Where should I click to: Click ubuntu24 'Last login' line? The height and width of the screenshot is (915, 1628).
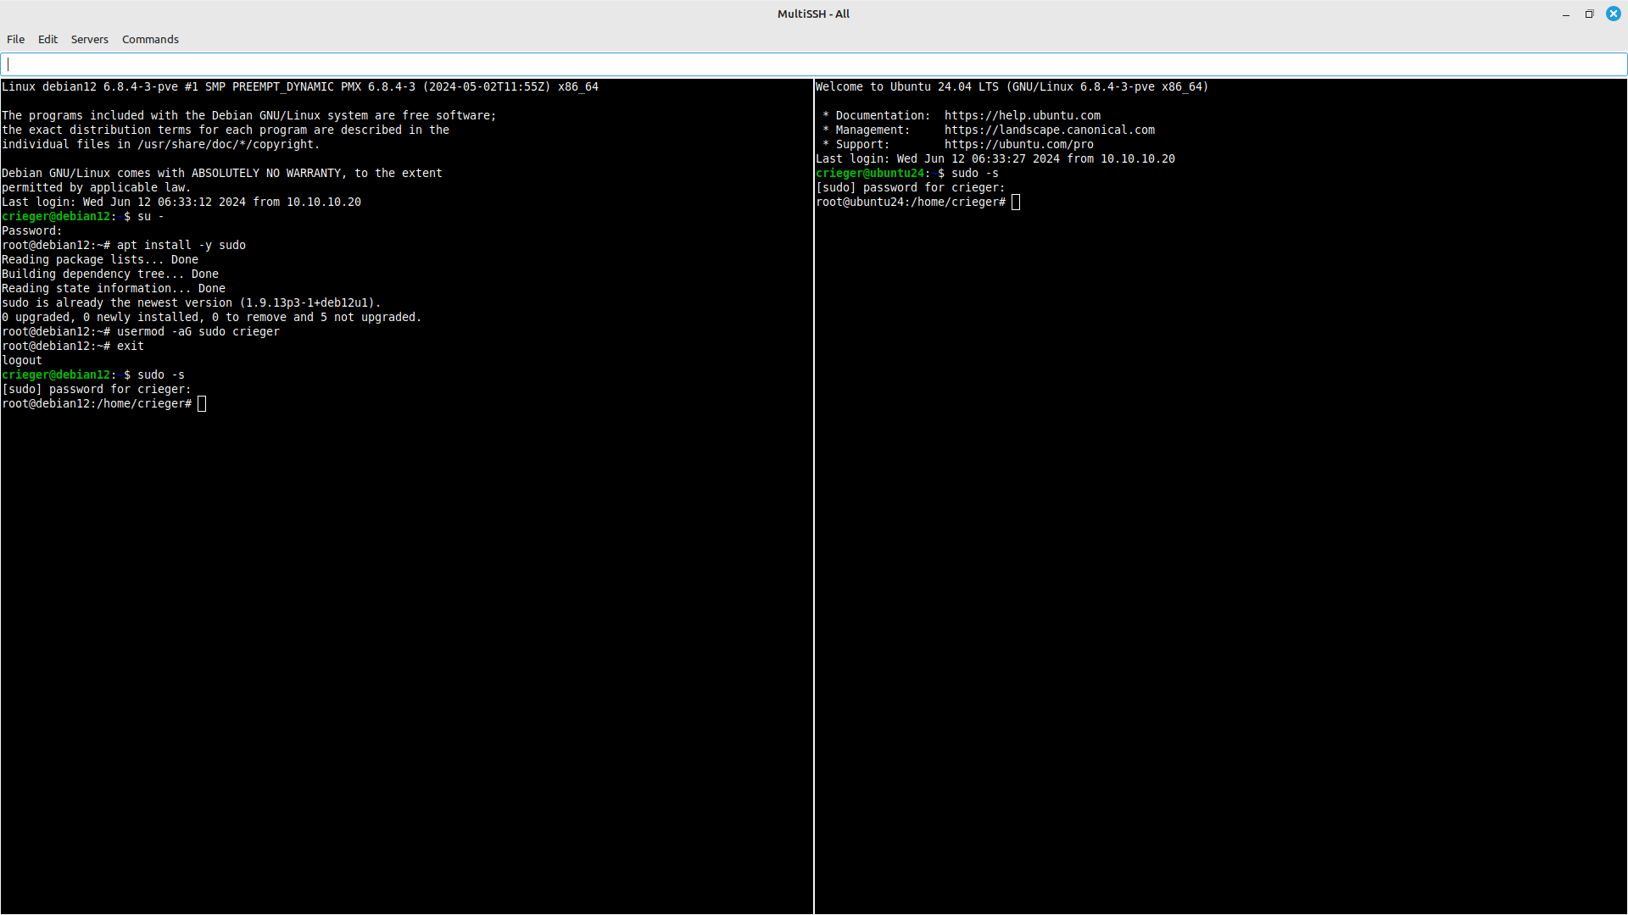995,159
